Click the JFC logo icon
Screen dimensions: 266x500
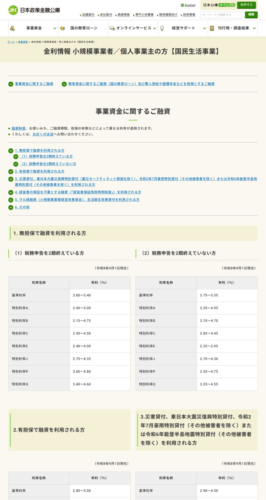pyautogui.click(x=13, y=10)
